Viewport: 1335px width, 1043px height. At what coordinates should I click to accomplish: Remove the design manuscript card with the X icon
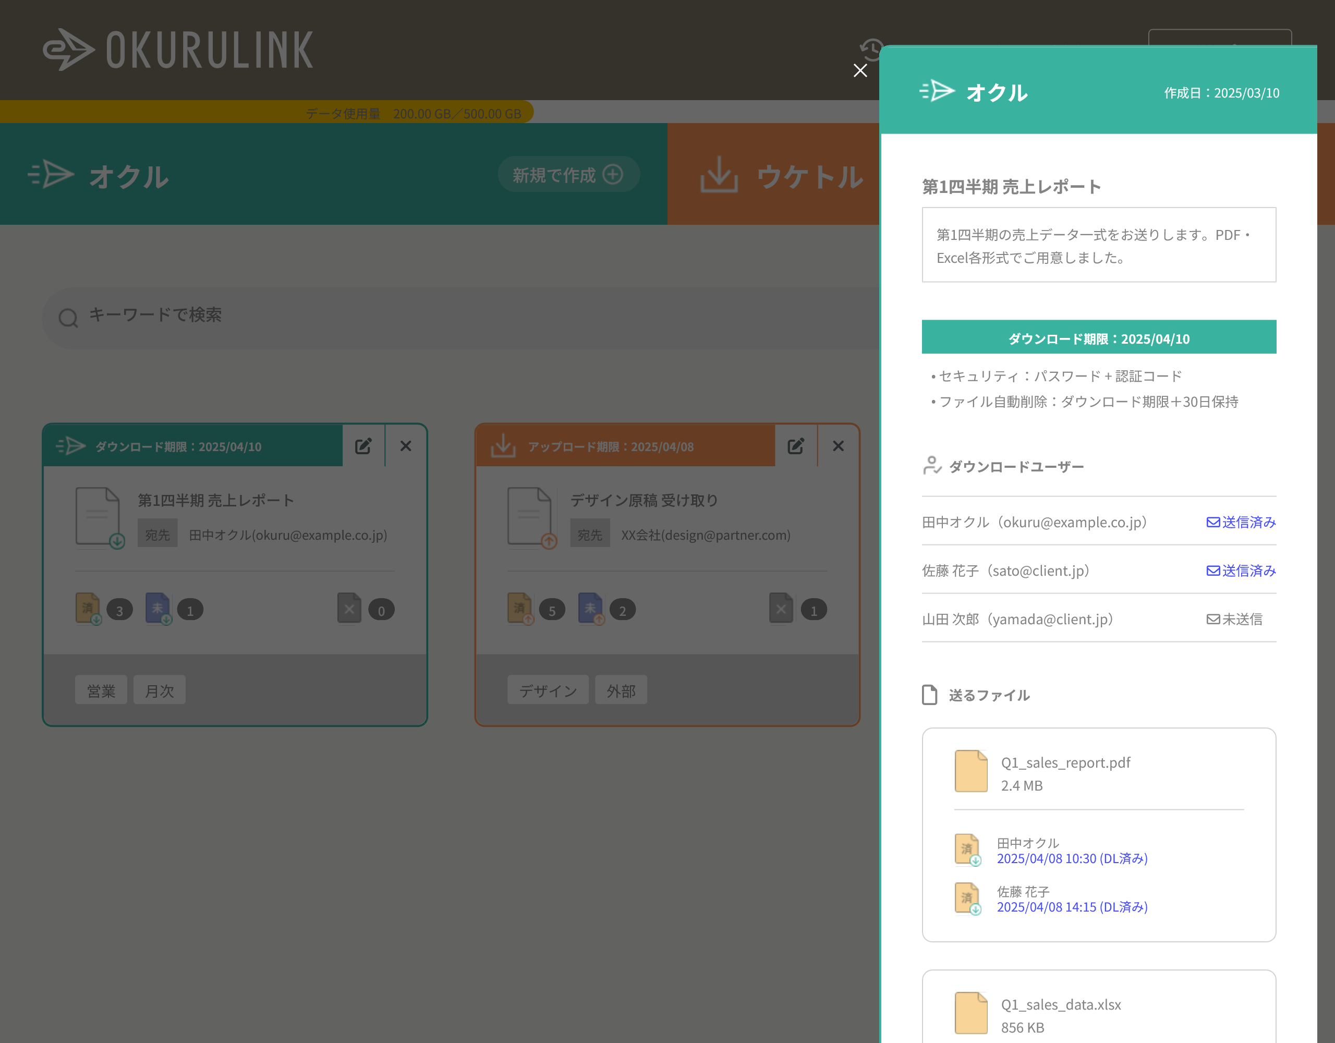[838, 446]
